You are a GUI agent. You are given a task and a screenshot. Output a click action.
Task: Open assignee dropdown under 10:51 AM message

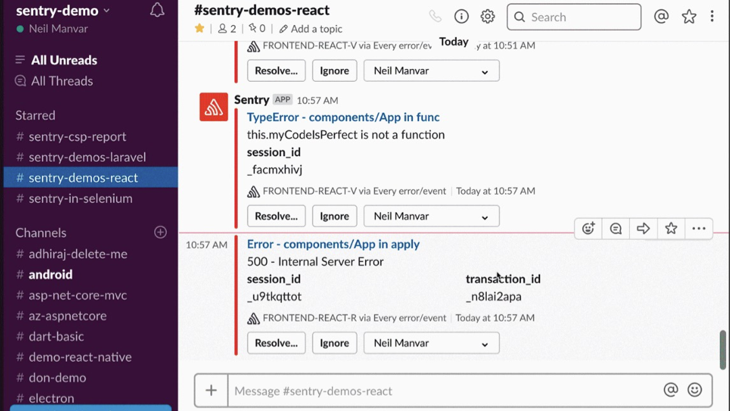[431, 71]
